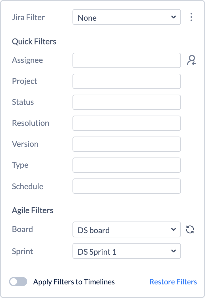Toggle Apply Filters to Timelines switch
The width and height of the screenshot is (205, 298).
(18, 282)
